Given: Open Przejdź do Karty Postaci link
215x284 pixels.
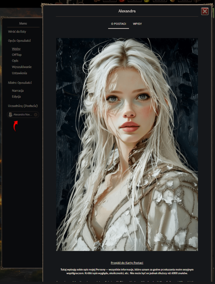Looking at the screenshot, I should pyautogui.click(x=127, y=262).
